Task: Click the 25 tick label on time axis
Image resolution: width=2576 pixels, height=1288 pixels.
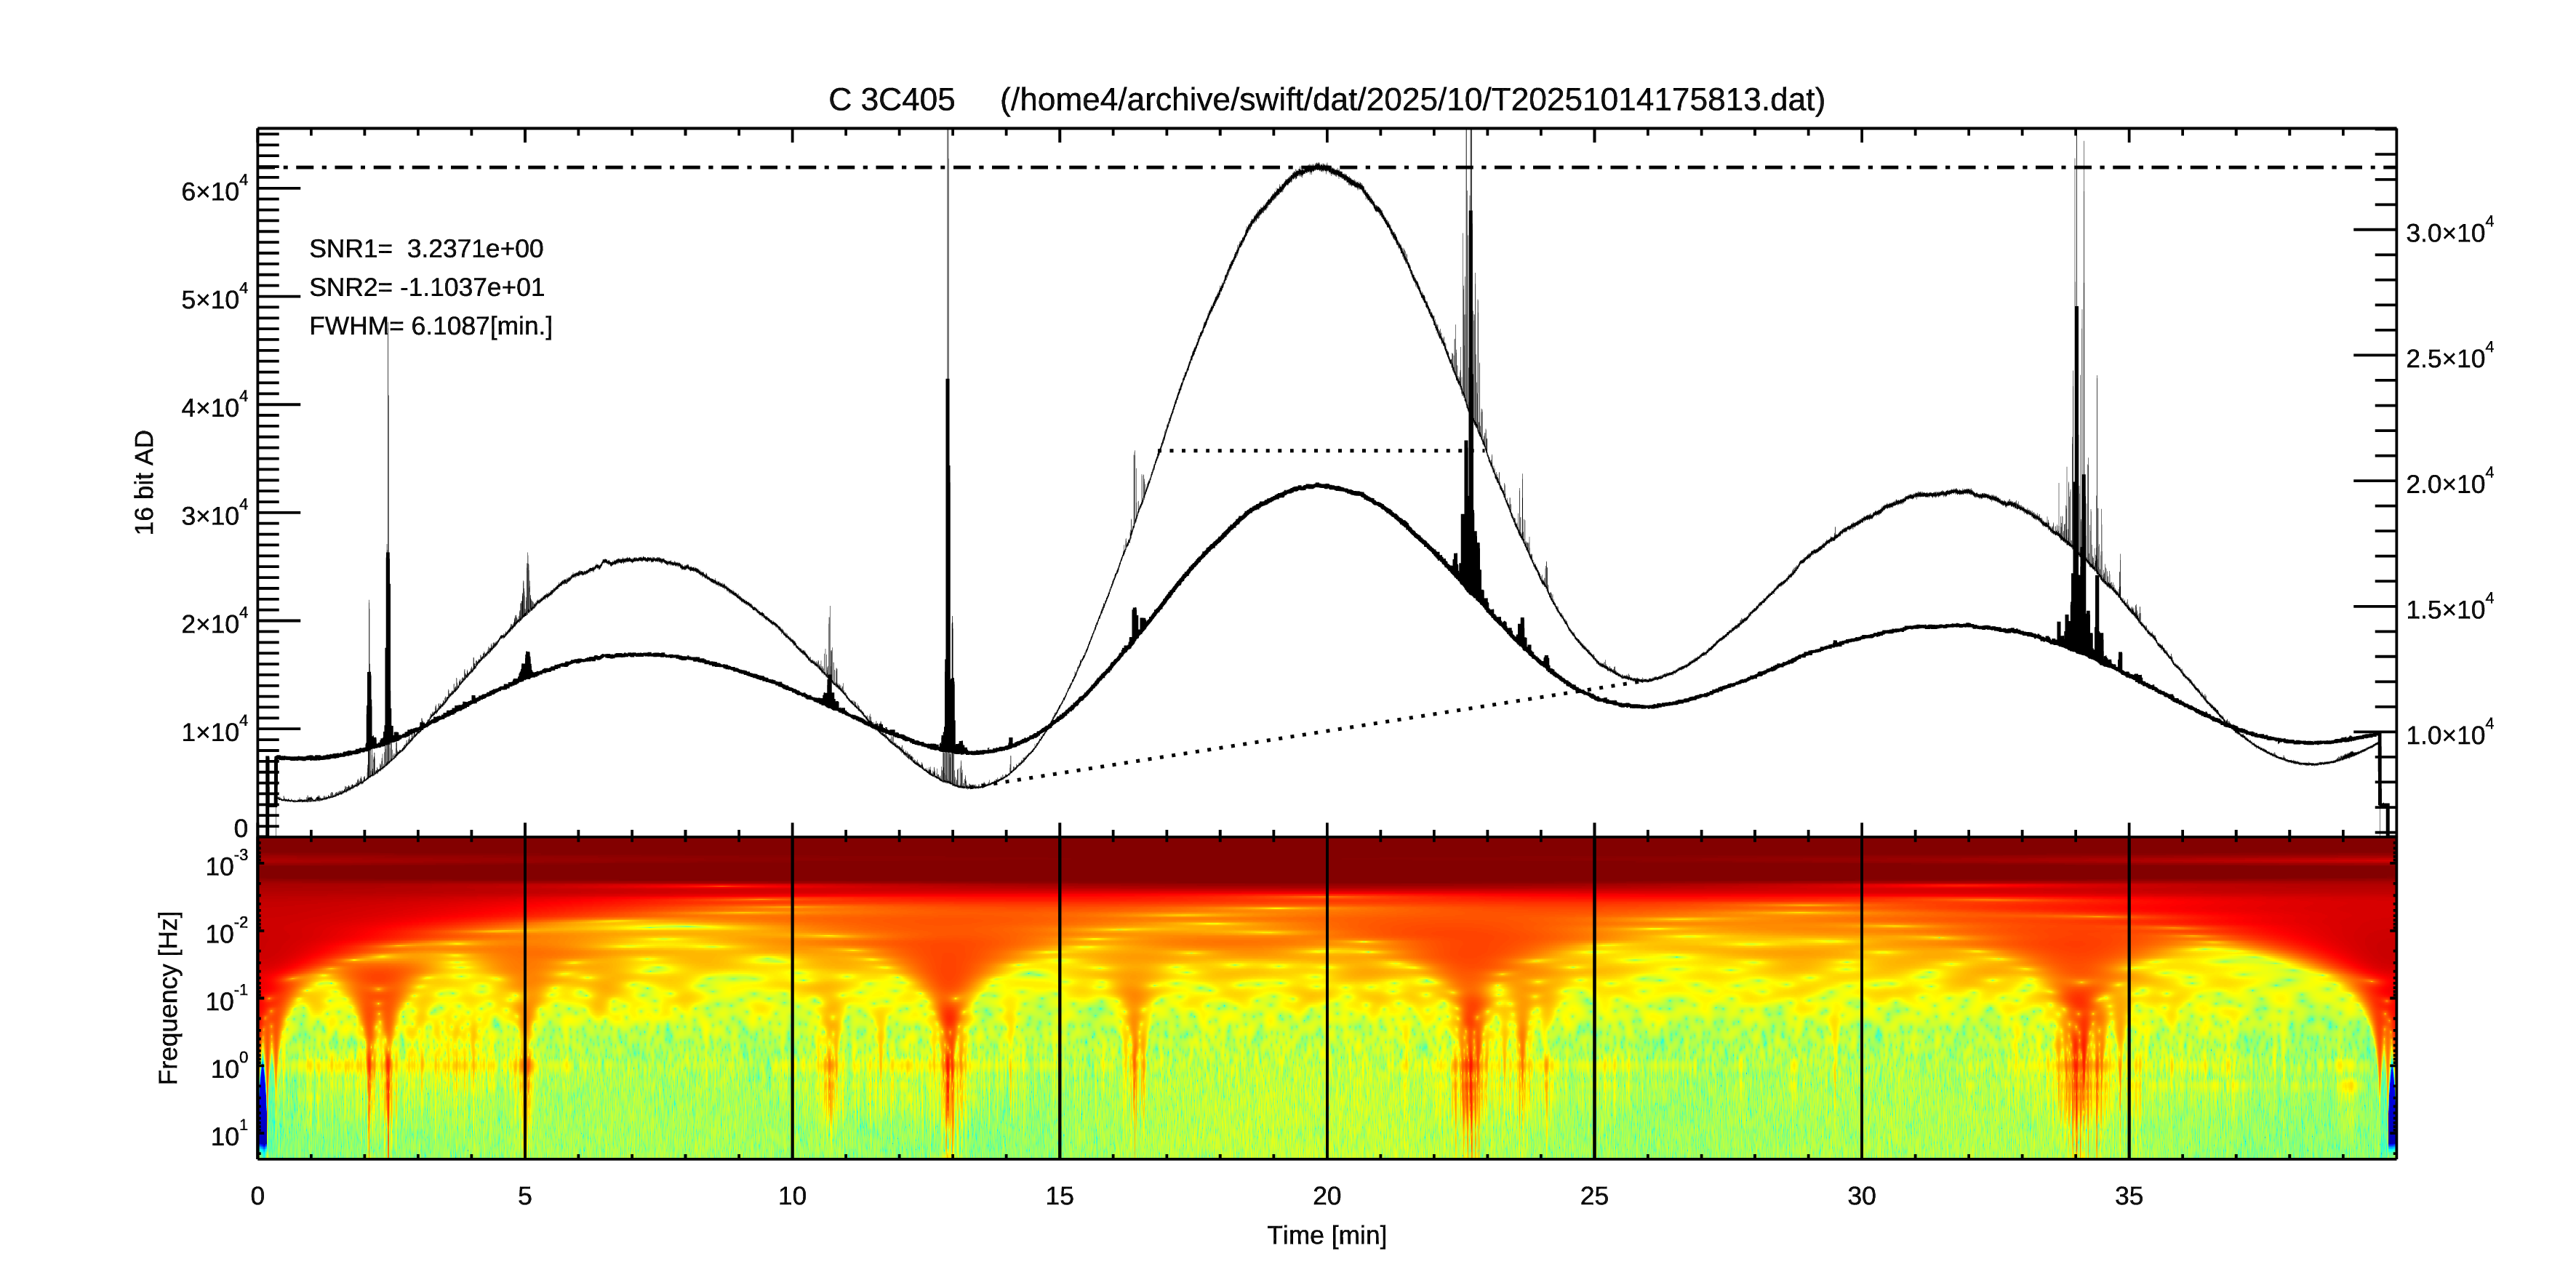Action: (x=1594, y=1196)
